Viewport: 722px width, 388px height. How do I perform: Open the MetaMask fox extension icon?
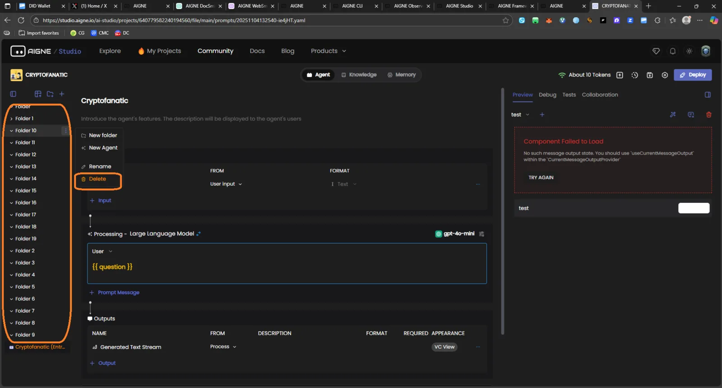click(x=549, y=20)
